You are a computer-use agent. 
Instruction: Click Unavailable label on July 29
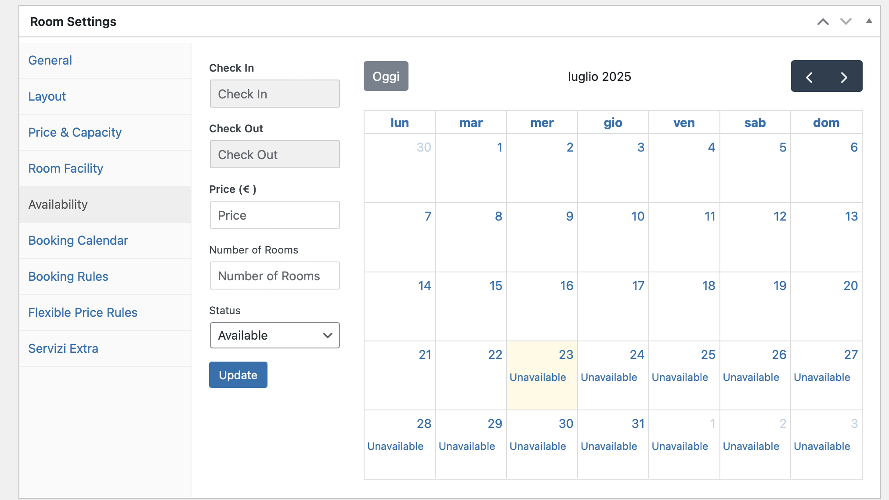click(467, 446)
